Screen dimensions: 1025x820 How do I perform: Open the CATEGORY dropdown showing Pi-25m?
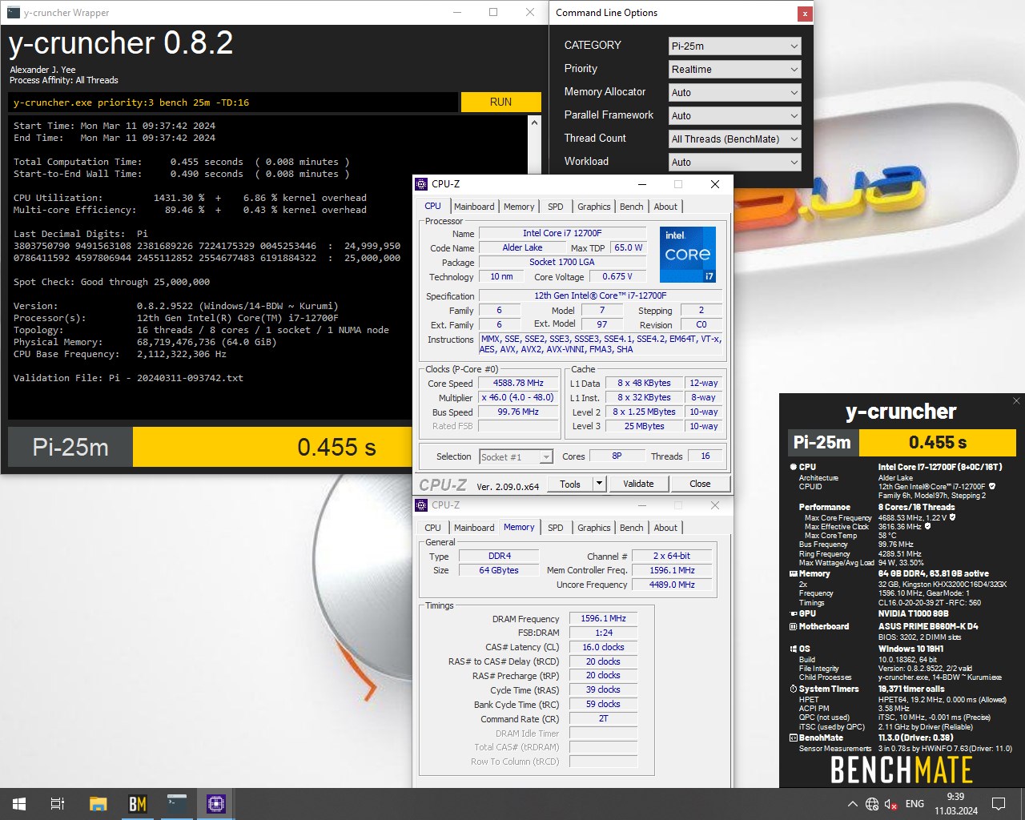734,46
